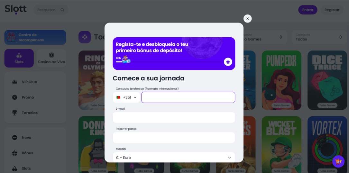Switch to the Slots tab
The image size is (349, 173).
tap(19, 58)
